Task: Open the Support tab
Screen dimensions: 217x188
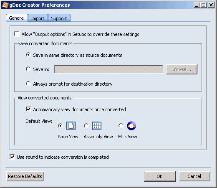Action: (59, 18)
